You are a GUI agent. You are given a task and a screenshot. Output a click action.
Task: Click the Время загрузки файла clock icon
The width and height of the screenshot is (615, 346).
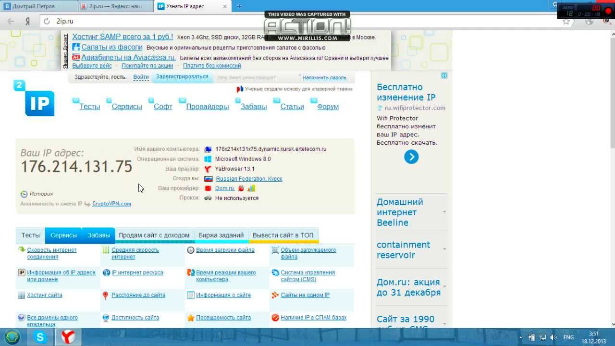tap(191, 250)
